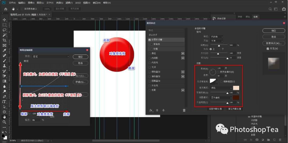Select the Crop tool

coord(5,40)
